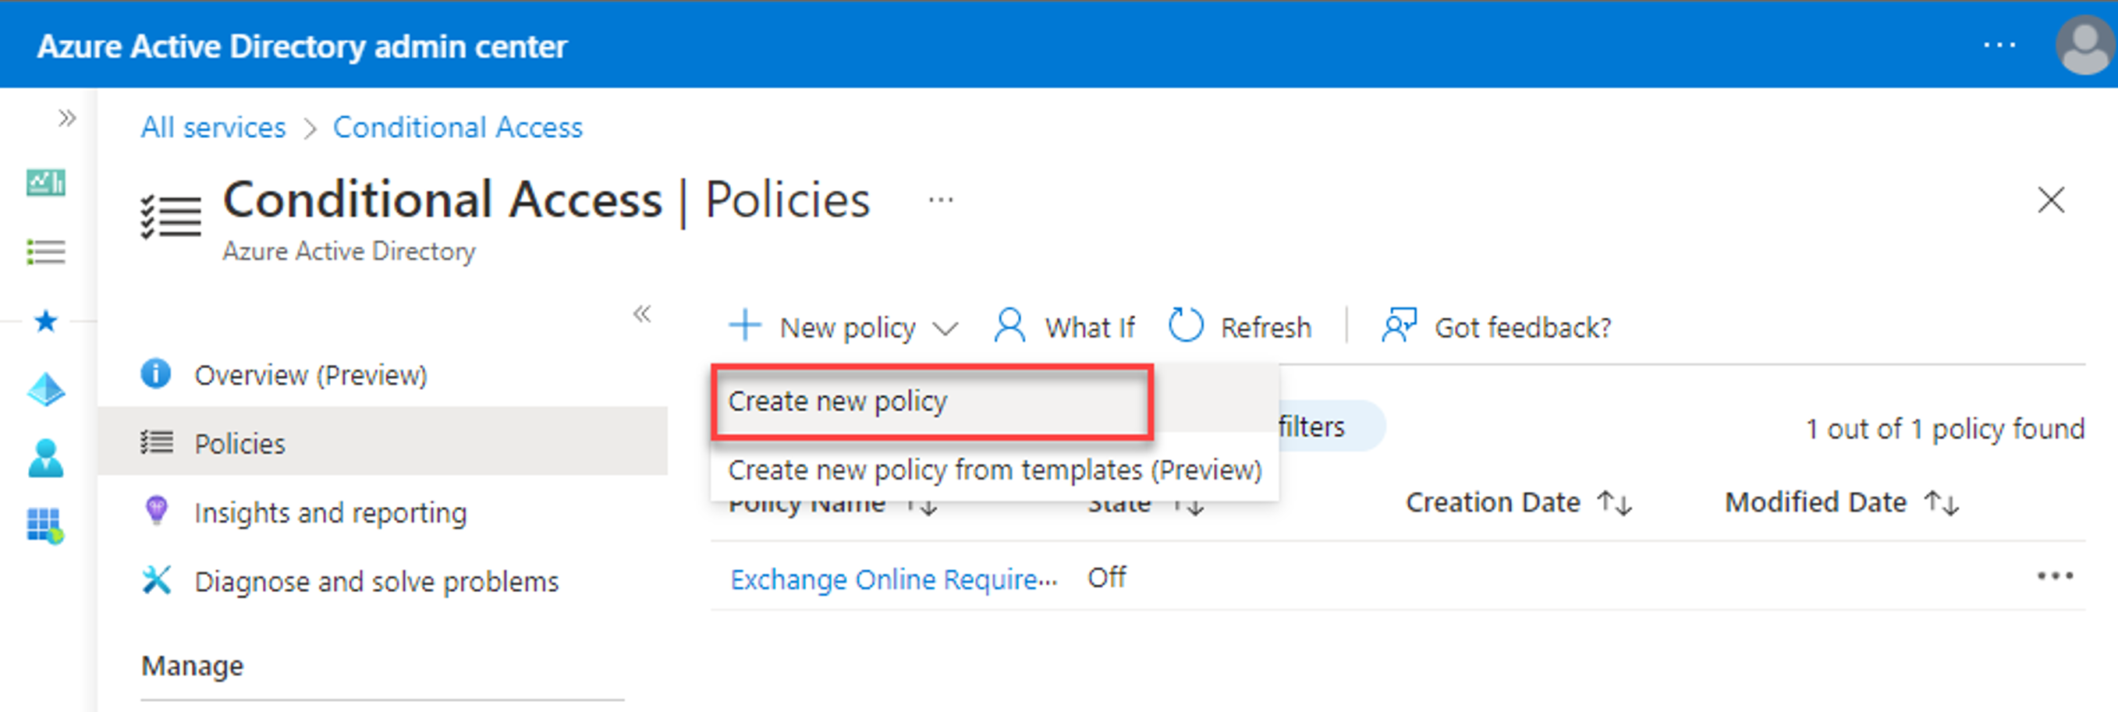This screenshot has height=712, width=2118.
Task: Open the Azure Active Directory diamond icon
Action: [x=46, y=390]
